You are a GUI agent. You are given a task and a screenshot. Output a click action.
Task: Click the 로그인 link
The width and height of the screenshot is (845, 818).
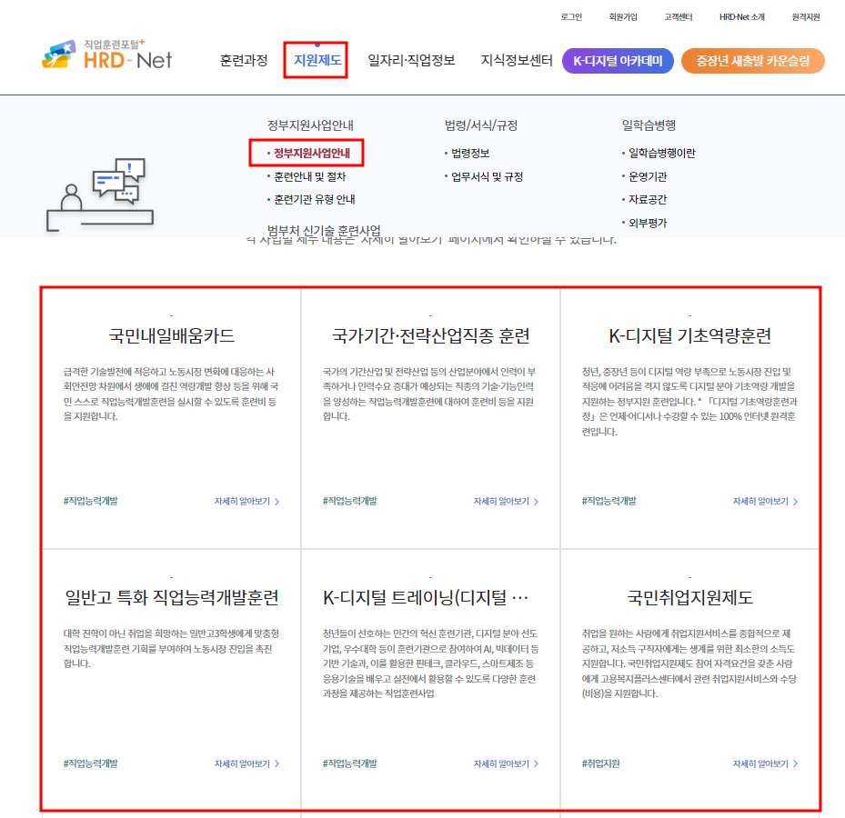[571, 16]
